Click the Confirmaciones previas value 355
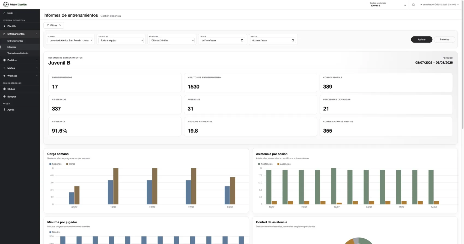This screenshot has height=244, width=464. 328,131
